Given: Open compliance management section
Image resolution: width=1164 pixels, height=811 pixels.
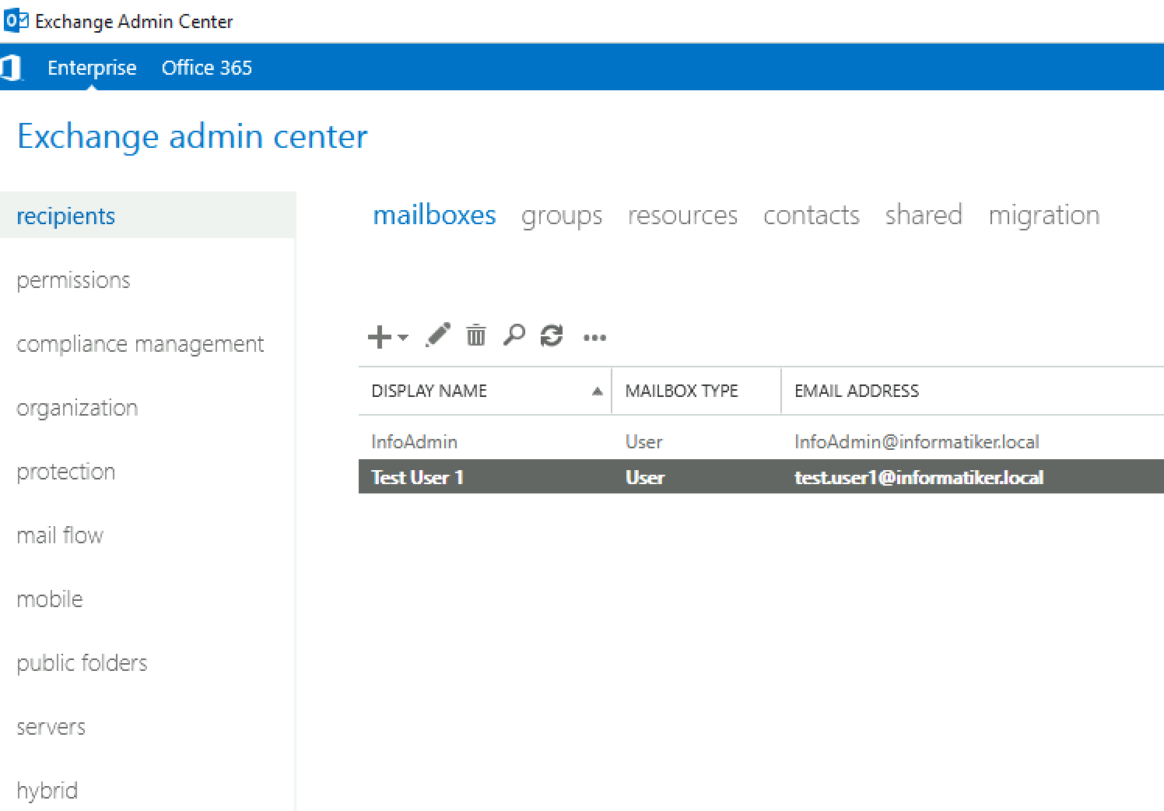Looking at the screenshot, I should click(x=140, y=344).
